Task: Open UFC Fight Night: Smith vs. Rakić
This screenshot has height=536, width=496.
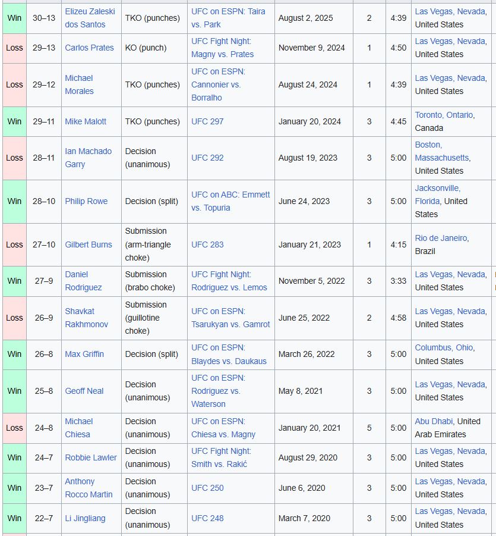Action: [221, 457]
